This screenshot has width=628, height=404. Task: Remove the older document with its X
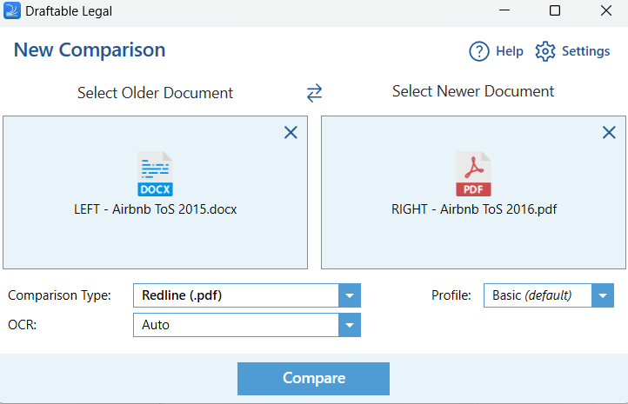(291, 132)
